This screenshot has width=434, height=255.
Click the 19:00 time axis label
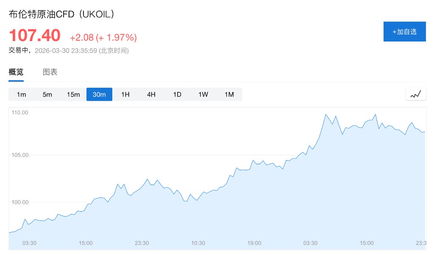(254, 243)
